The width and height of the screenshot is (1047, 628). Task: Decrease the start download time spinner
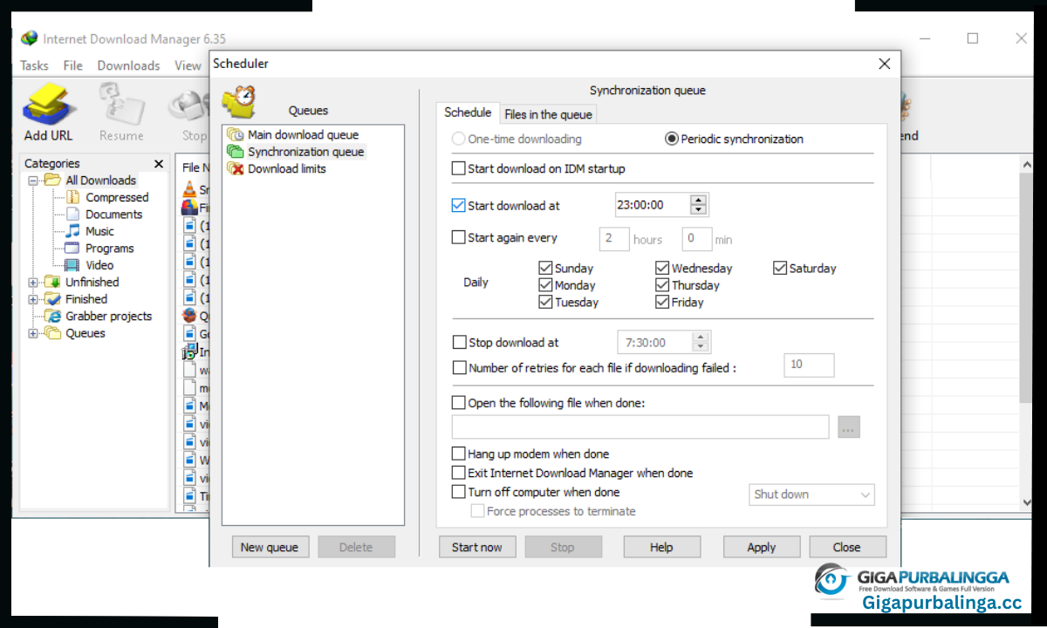point(698,210)
